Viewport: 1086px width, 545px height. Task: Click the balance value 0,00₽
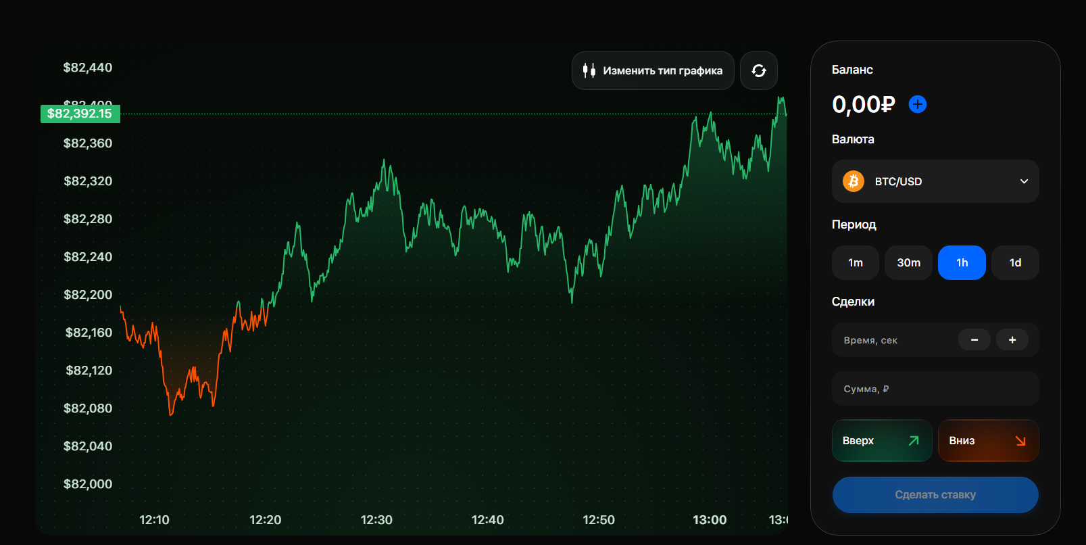(x=863, y=104)
